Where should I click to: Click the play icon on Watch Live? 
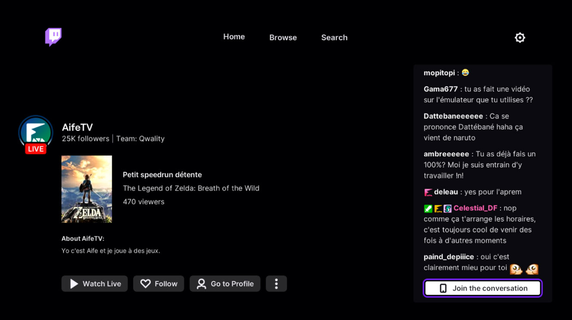(74, 284)
